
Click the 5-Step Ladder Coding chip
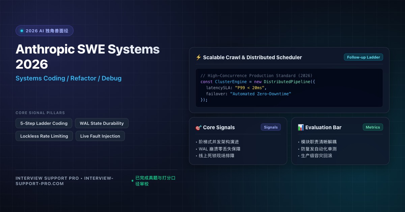point(44,123)
